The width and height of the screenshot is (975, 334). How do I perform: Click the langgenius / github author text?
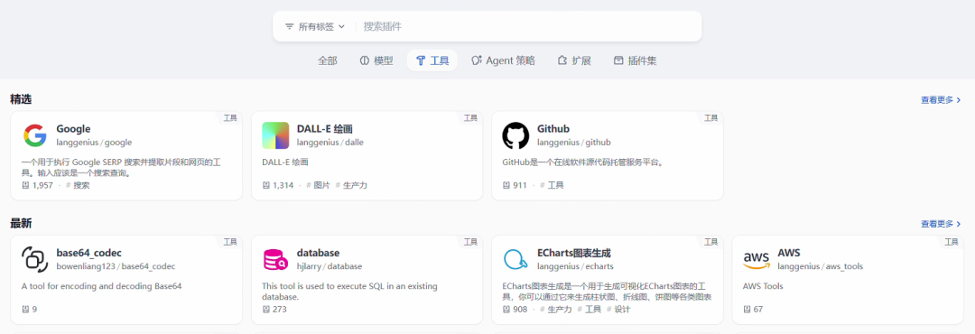click(x=574, y=143)
